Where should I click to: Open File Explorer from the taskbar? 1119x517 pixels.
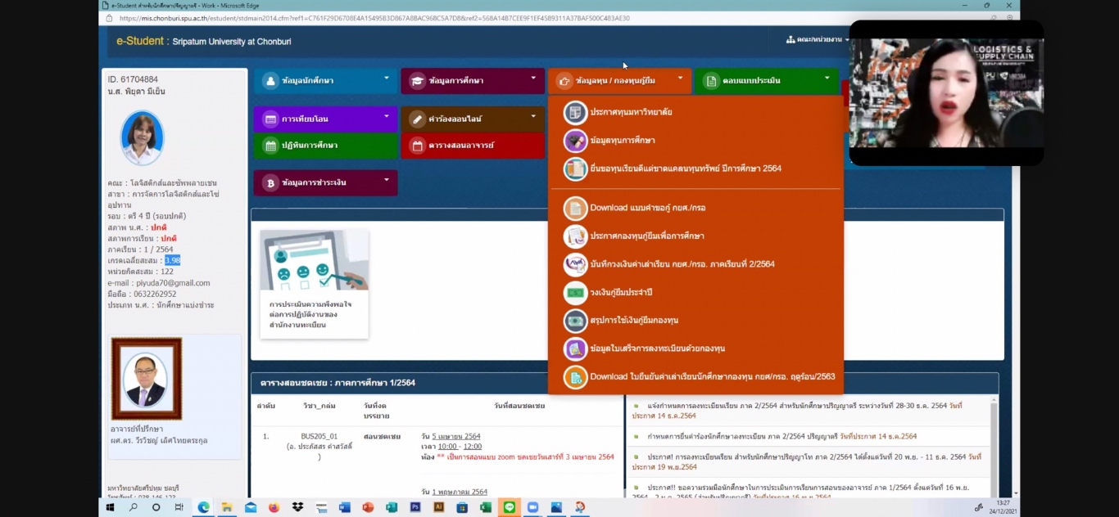[227, 507]
